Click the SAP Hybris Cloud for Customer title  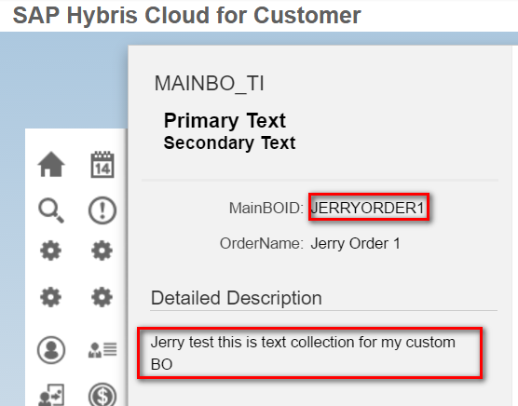coord(186,15)
